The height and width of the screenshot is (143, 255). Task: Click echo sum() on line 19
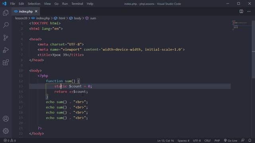(x=57, y=118)
